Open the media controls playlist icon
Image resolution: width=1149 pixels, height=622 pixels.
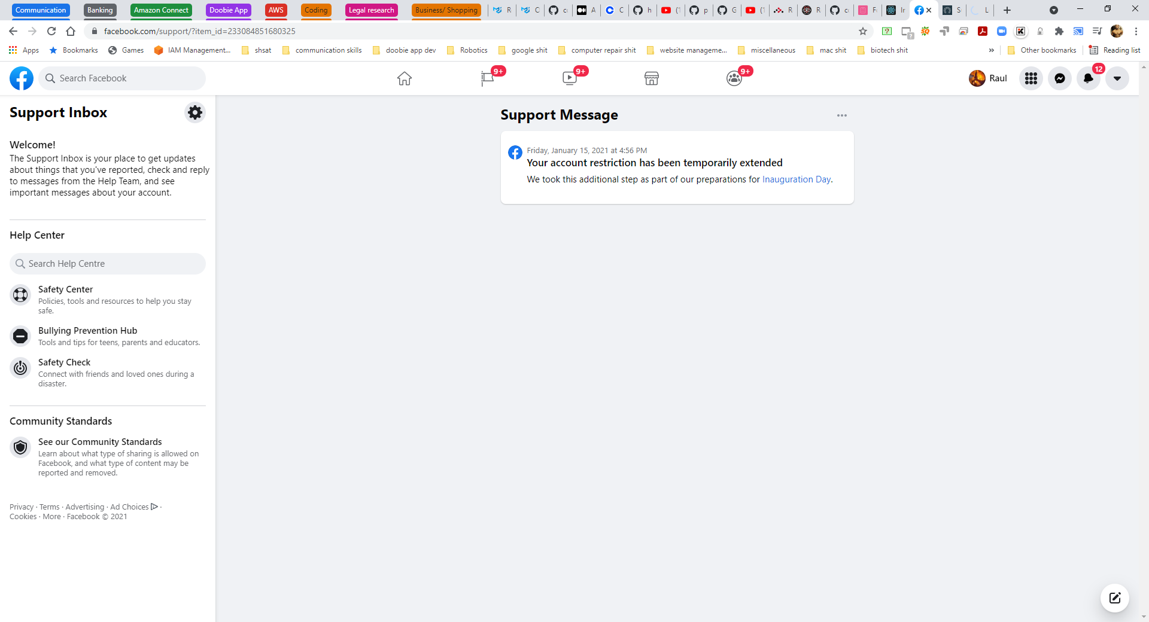coord(1098,31)
